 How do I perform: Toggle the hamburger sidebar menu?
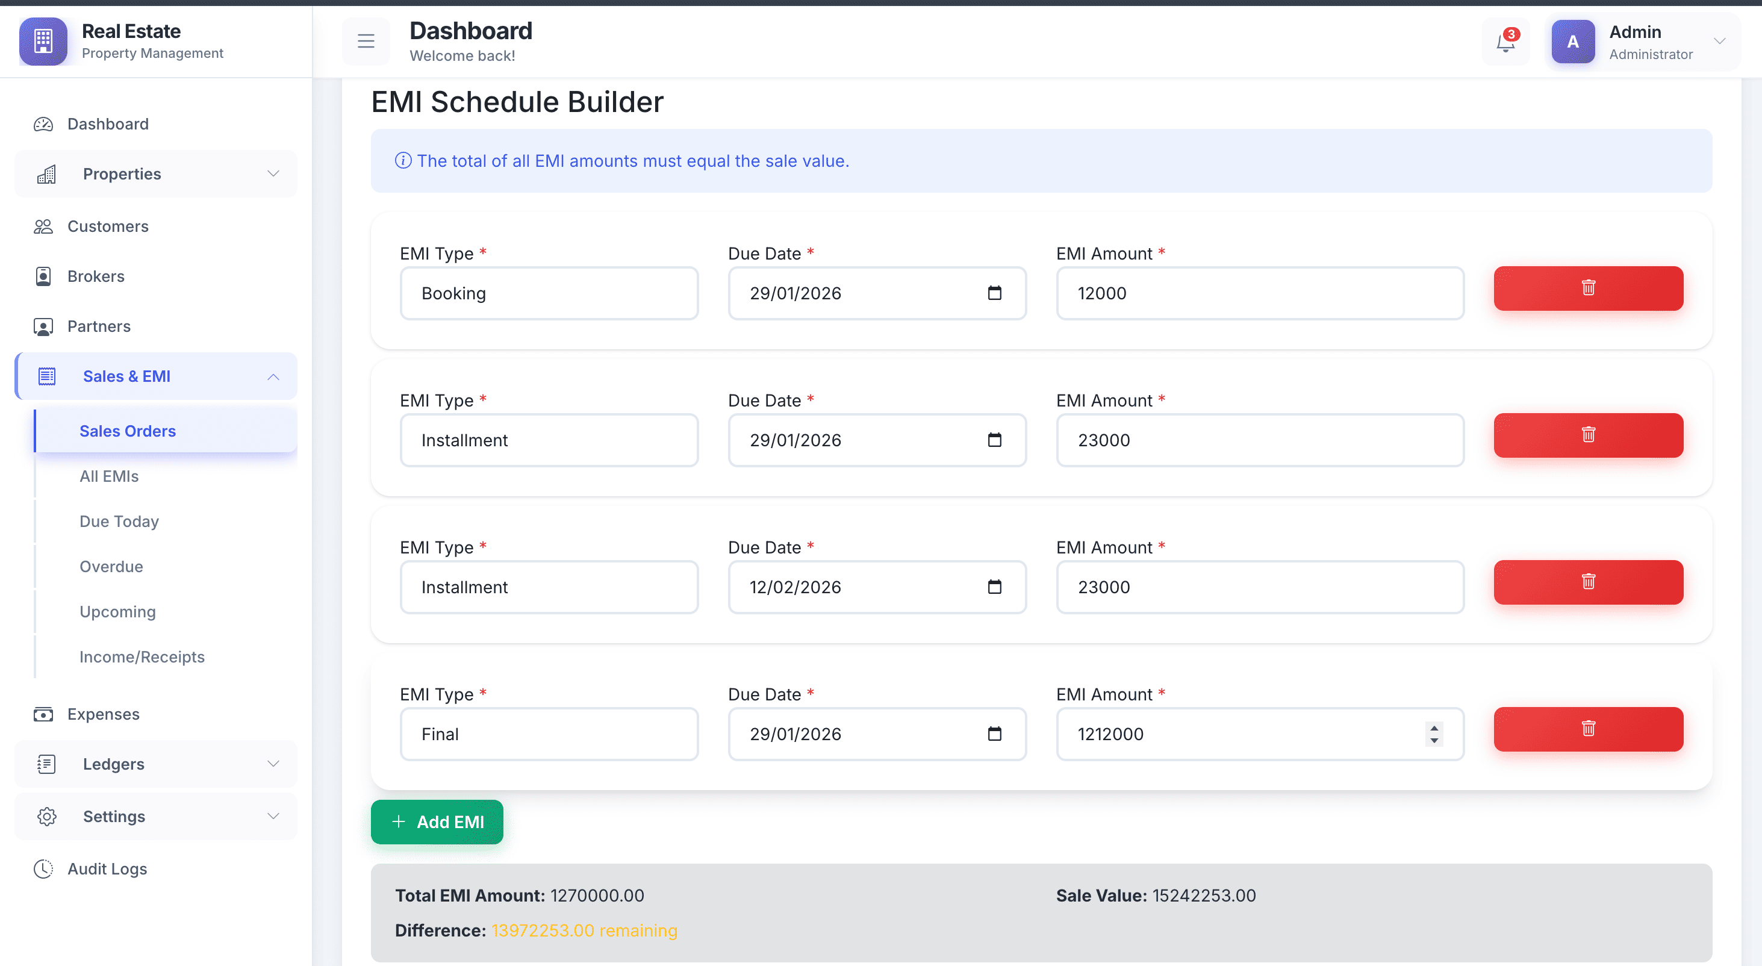[x=366, y=42]
